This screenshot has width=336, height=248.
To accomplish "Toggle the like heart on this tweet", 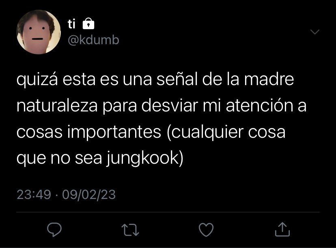I will click(x=206, y=230).
